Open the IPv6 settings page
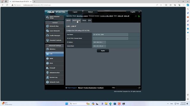Image resolution: width=190 pixels, height=106 pixels. coord(55,63)
